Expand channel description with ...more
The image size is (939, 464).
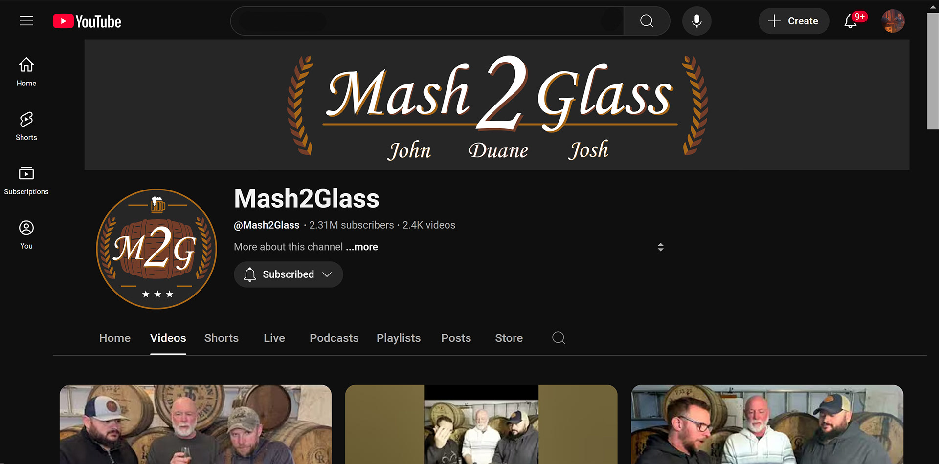(362, 247)
